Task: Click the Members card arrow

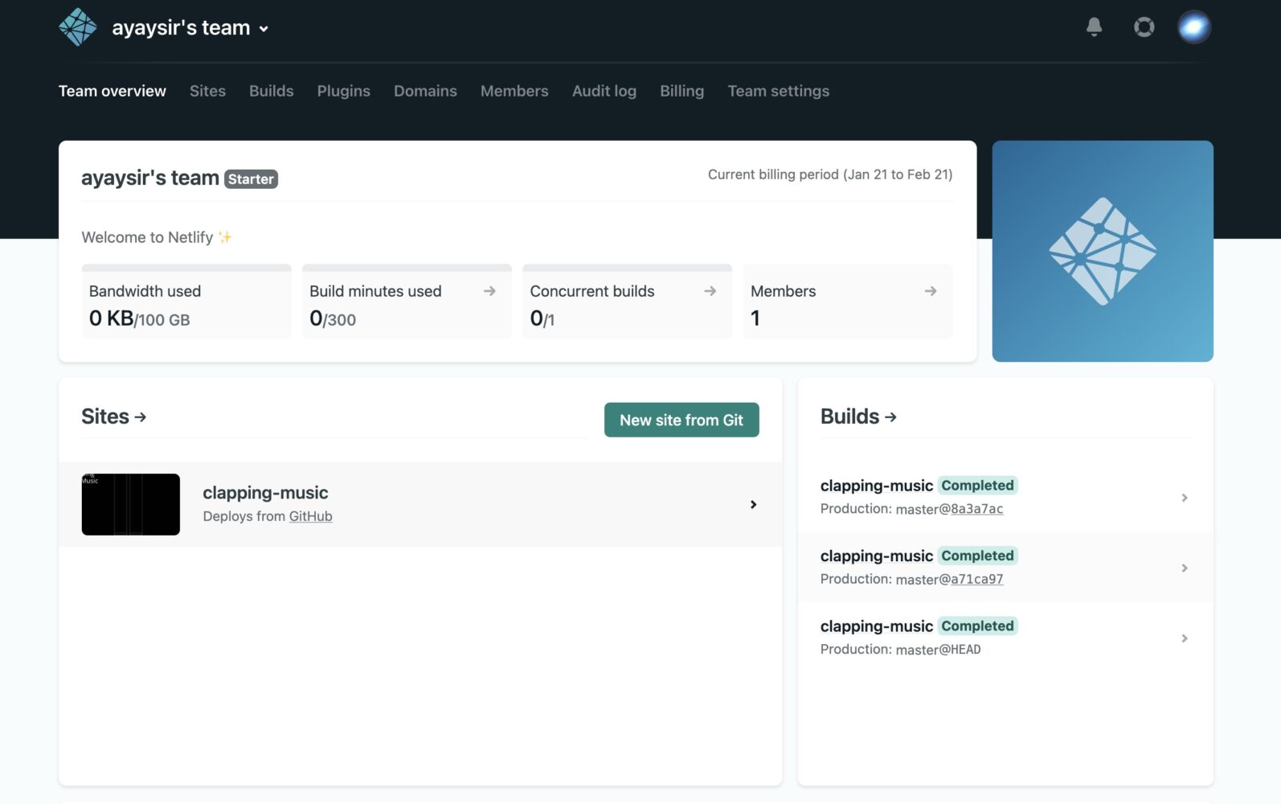Action: tap(930, 291)
